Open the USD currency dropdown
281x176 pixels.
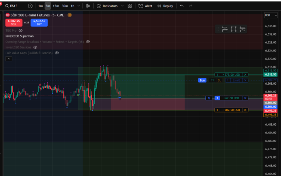[x=271, y=15]
